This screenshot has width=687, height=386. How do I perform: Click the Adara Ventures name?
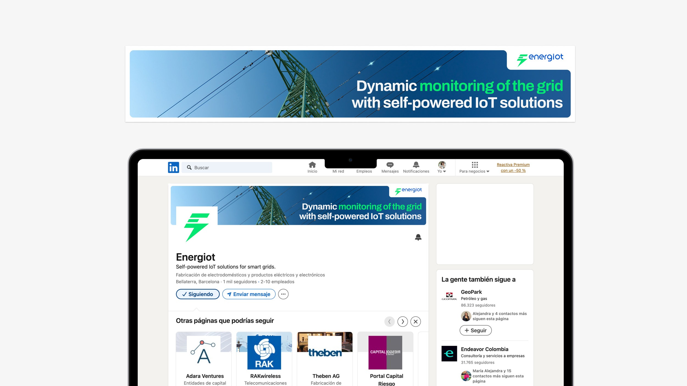click(x=205, y=376)
